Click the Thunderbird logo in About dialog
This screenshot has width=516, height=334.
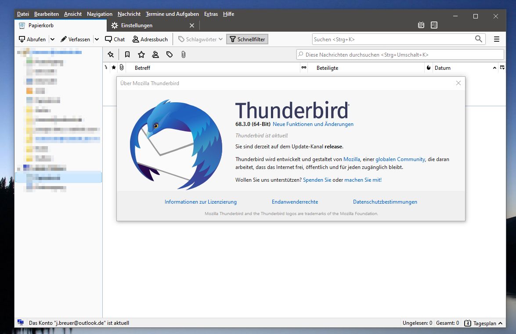pos(176,145)
